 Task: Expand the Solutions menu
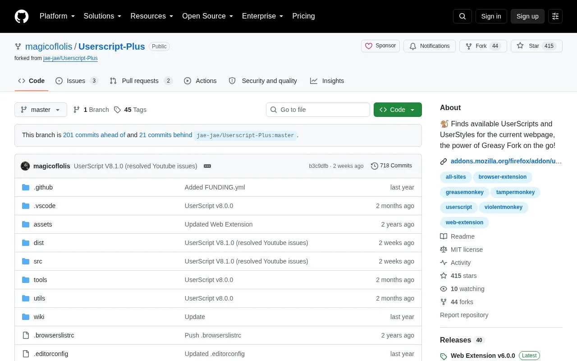pos(102,16)
